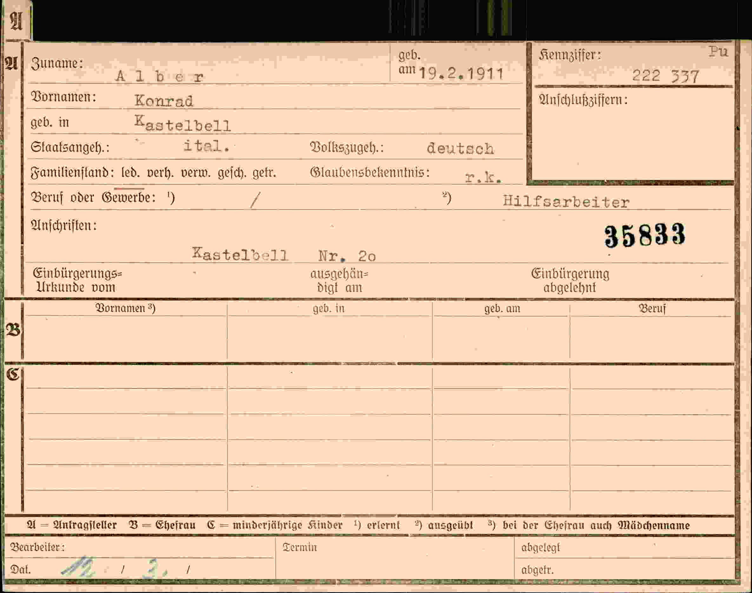Click the section letter B marker

click(x=13, y=330)
